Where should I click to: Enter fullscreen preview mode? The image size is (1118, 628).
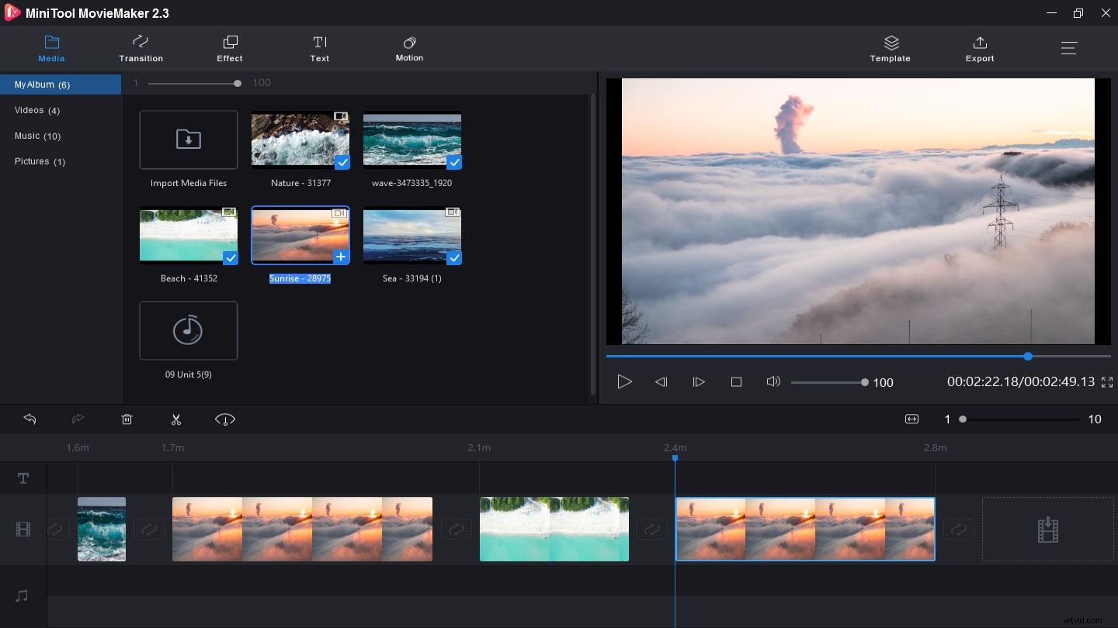point(1107,381)
